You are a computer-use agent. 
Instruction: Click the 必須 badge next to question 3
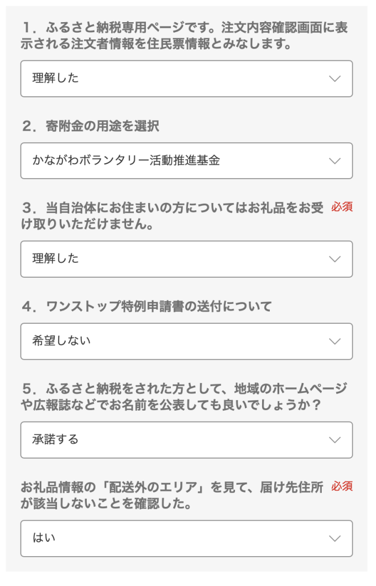point(342,208)
